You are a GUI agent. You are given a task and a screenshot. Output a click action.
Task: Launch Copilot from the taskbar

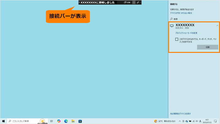pyautogui.click(x=59, y=121)
